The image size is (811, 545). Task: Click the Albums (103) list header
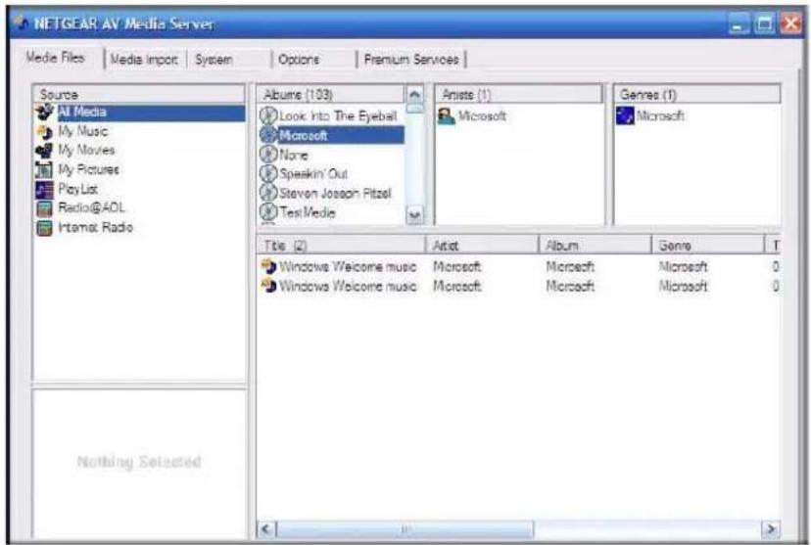[331, 95]
